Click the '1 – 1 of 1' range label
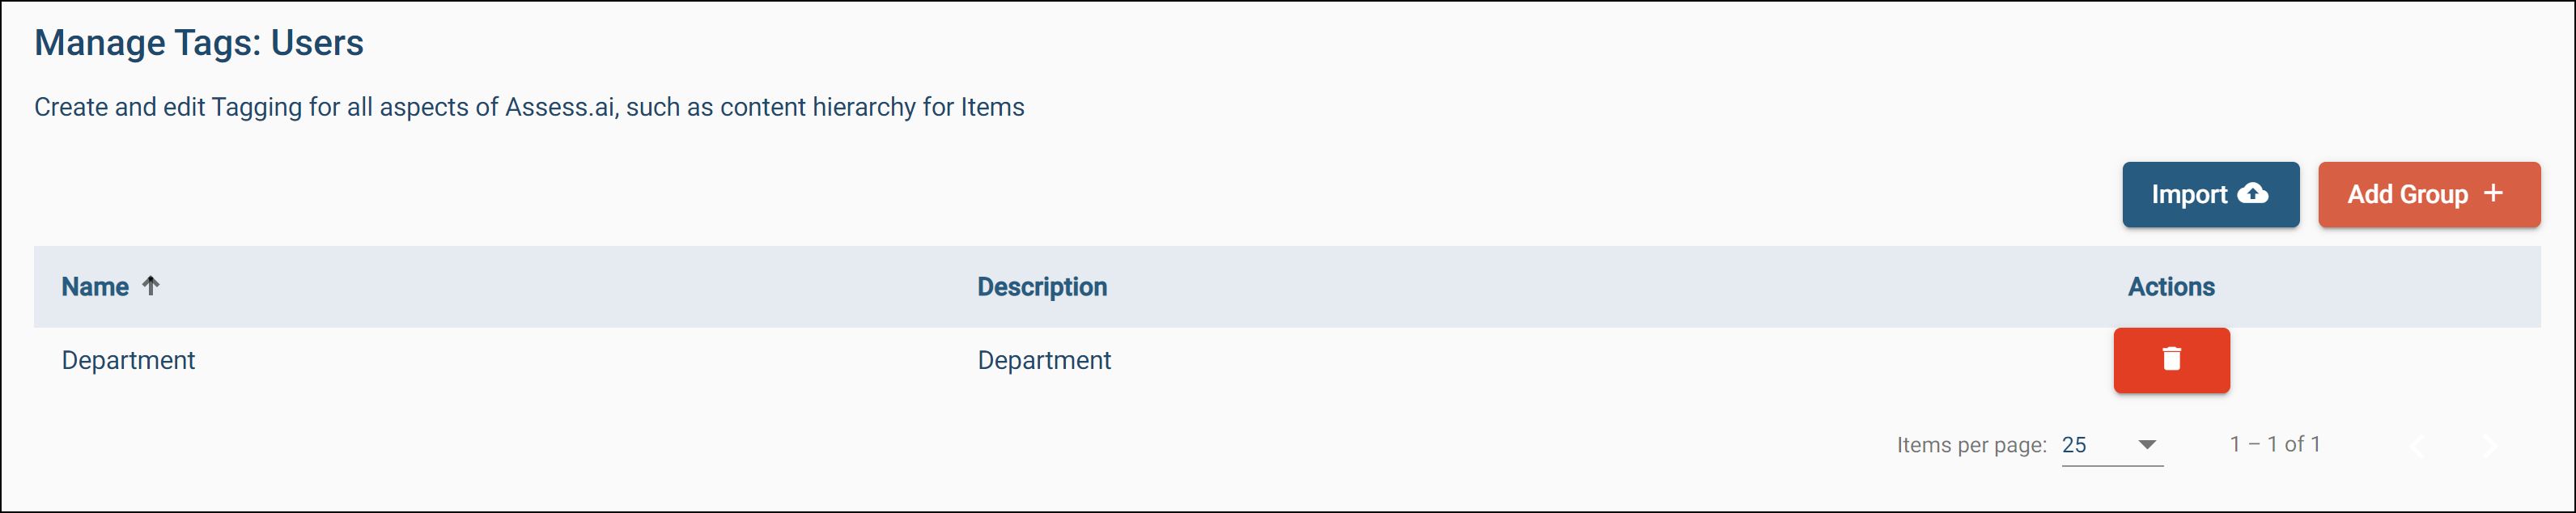This screenshot has width=2576, height=513. [x=2275, y=444]
